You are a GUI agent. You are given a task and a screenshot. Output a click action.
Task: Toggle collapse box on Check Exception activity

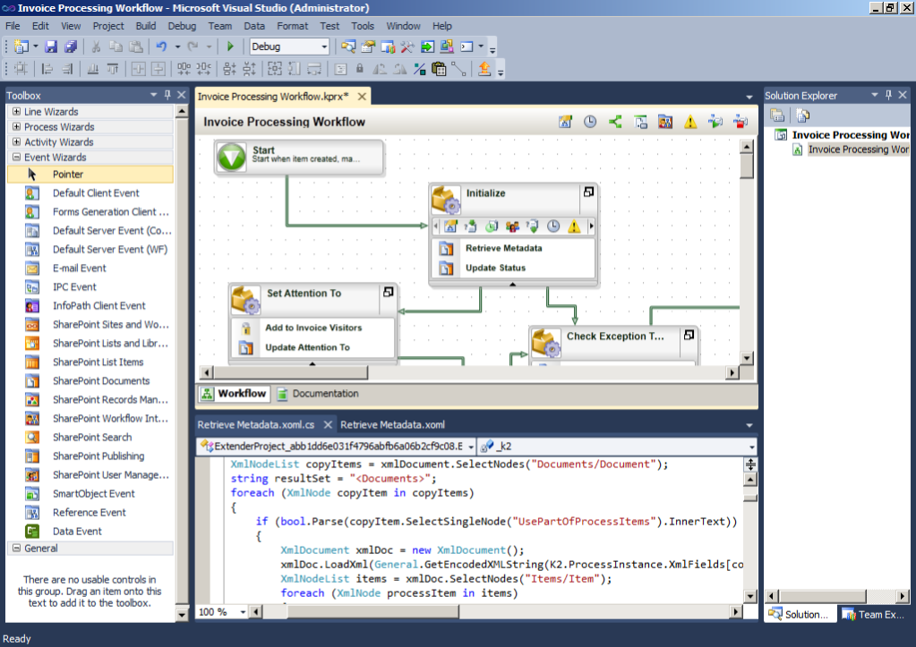click(689, 335)
